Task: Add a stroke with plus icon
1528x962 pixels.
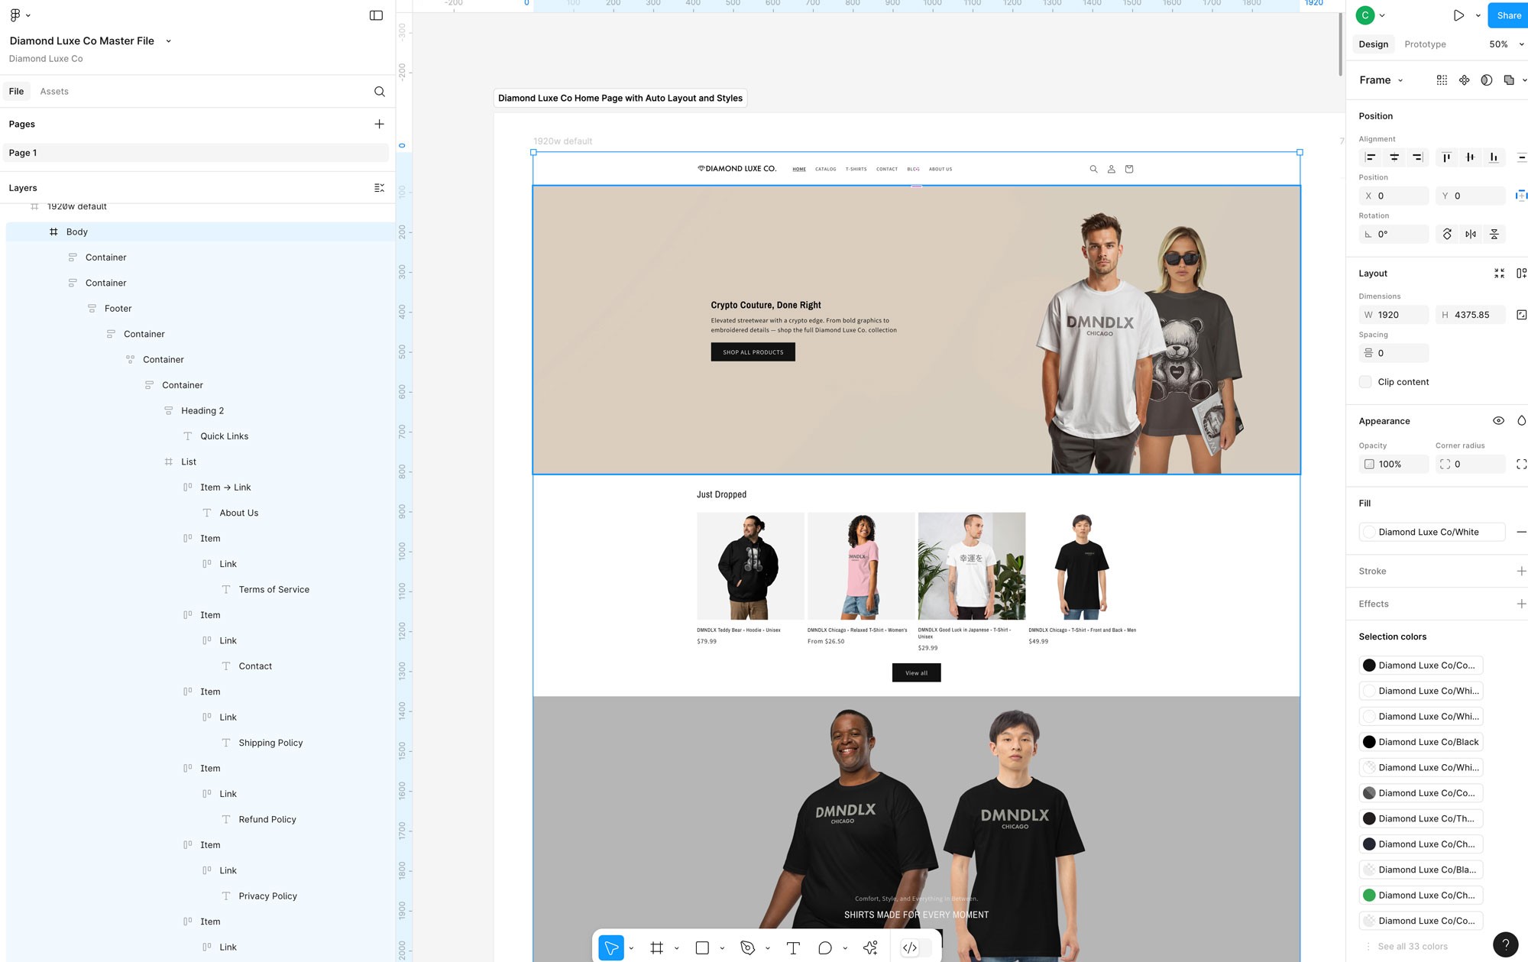Action: (x=1521, y=572)
